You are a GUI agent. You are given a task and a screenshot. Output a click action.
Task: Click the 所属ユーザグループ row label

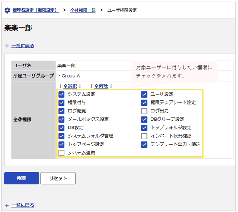point(34,75)
